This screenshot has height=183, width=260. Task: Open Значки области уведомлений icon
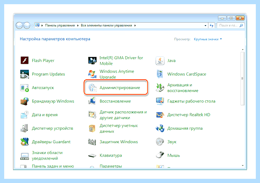tap(25, 155)
